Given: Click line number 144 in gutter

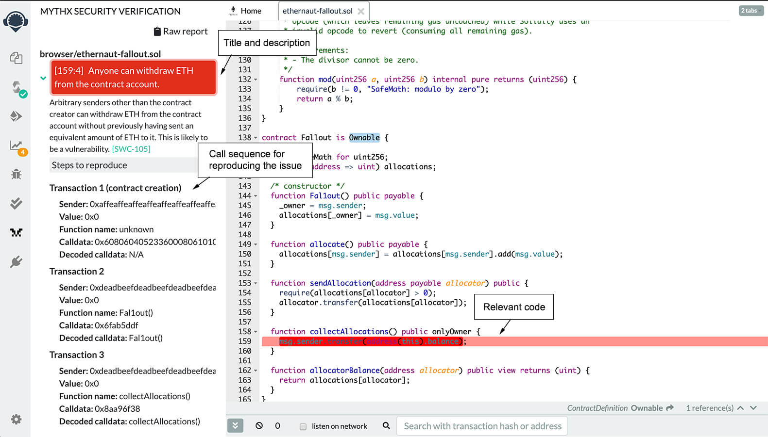Looking at the screenshot, I should (x=245, y=196).
